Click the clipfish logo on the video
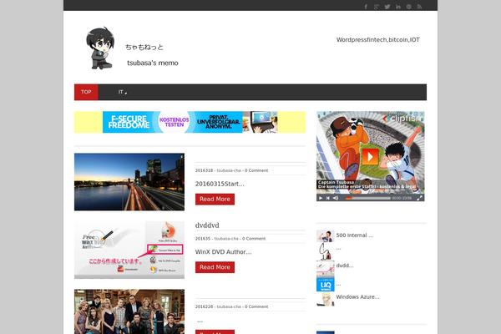 tap(402, 119)
